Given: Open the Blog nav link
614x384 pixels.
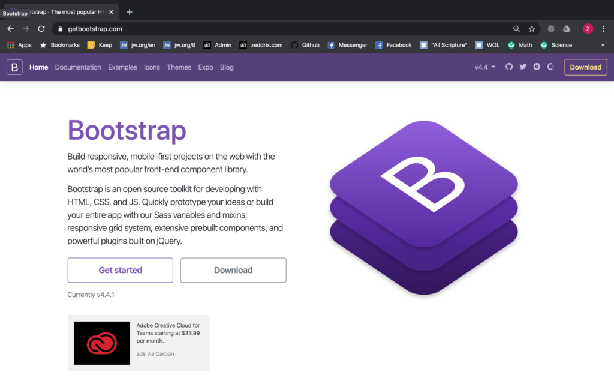Looking at the screenshot, I should point(227,67).
